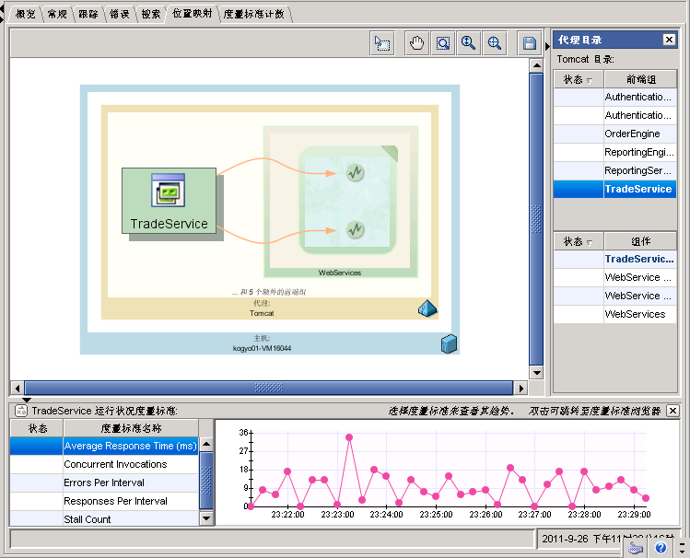
Task: Click the host kogyo01-VM16044 cube icon
Action: (449, 343)
